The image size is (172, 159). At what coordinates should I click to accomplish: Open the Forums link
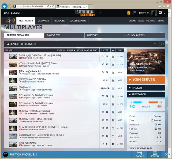tap(132, 21)
